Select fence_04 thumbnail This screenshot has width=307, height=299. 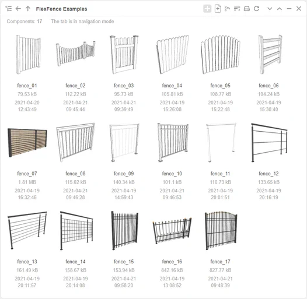point(172,54)
